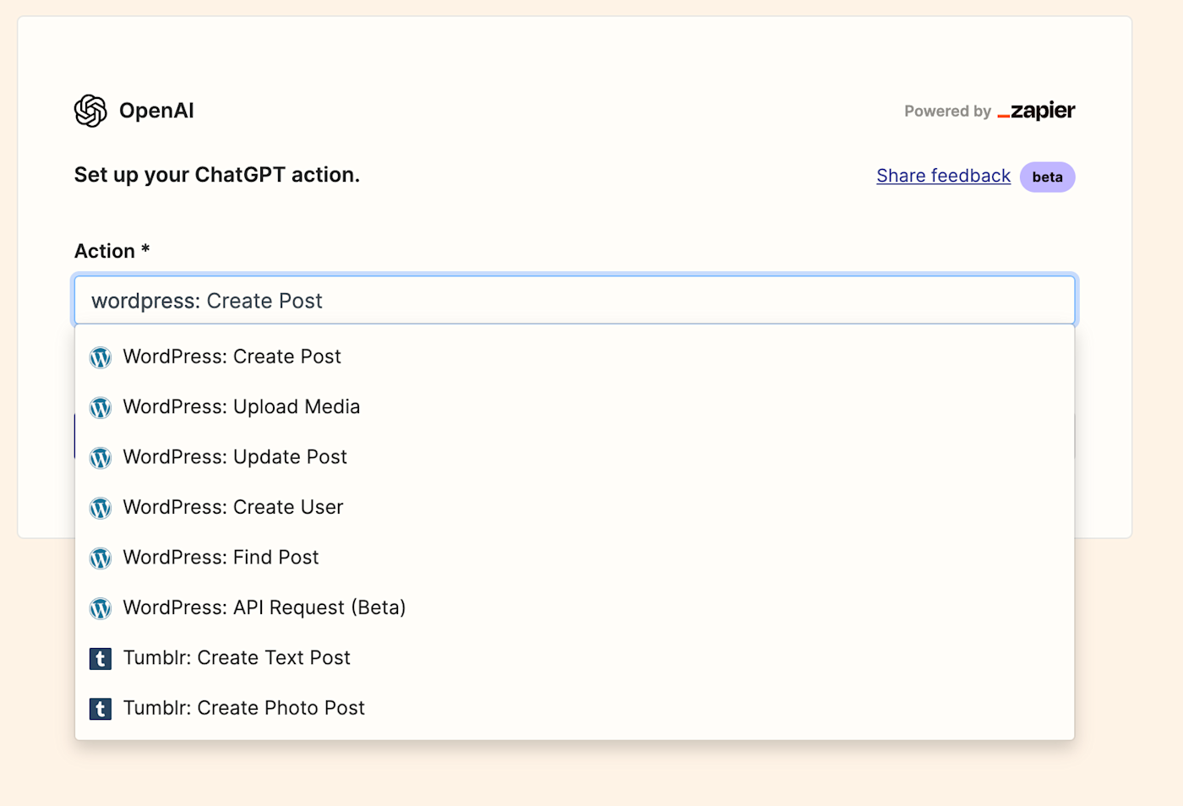Pick WordPress: Update Post action

pos(235,457)
